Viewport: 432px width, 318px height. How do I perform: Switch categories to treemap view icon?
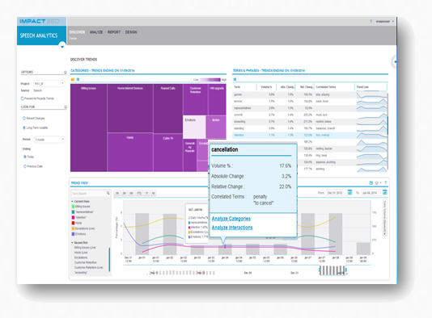coord(73,79)
